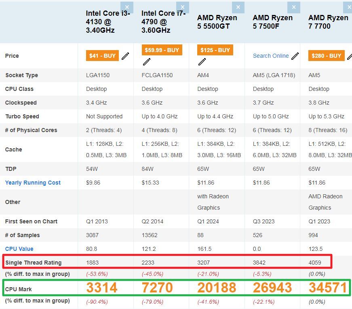This screenshot has height=309, width=352.
Task: Click the Q3 2023 first seen cell
Action: coord(264,221)
